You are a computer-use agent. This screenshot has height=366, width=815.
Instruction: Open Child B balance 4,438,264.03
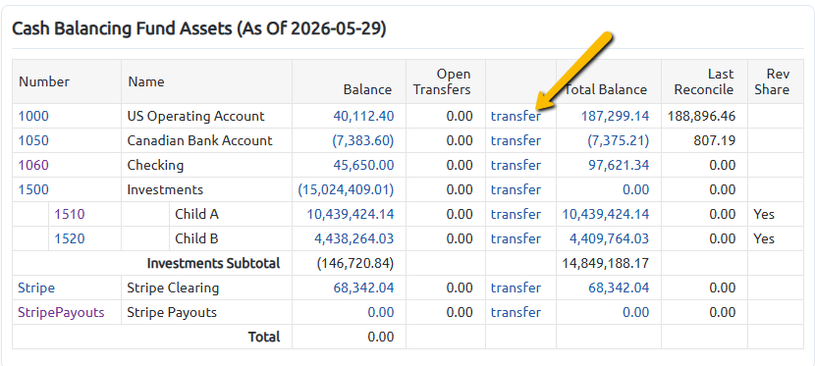(x=353, y=238)
